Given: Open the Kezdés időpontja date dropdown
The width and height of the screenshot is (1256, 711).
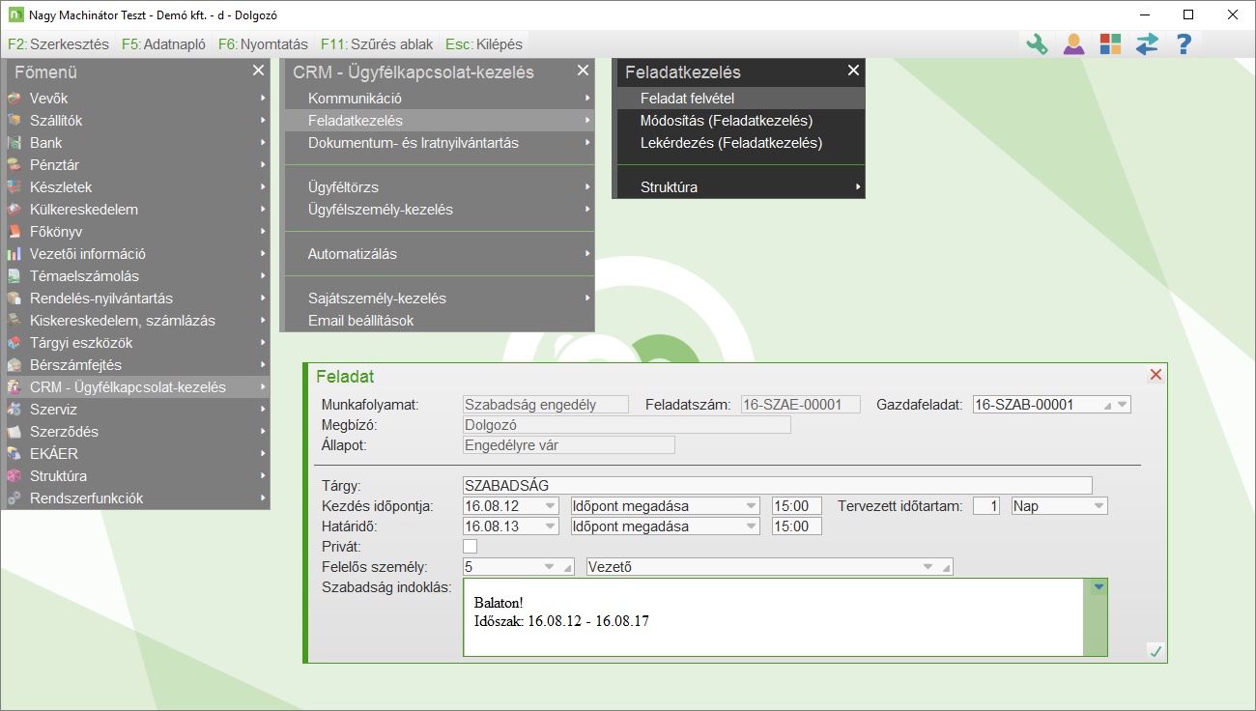Looking at the screenshot, I should [550, 505].
